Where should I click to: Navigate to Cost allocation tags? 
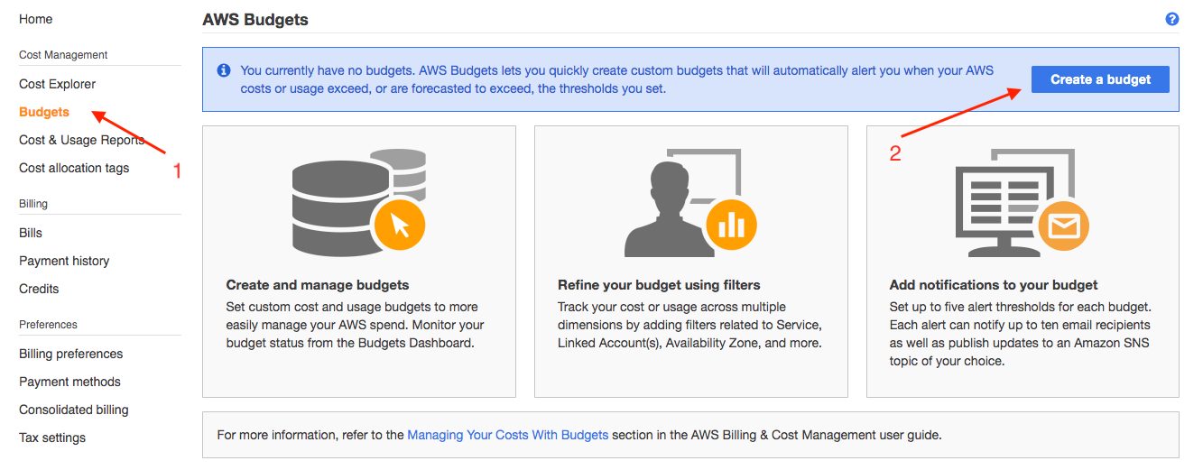click(x=74, y=168)
